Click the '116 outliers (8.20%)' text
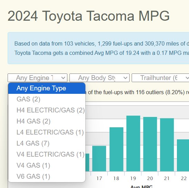 coord(160,92)
